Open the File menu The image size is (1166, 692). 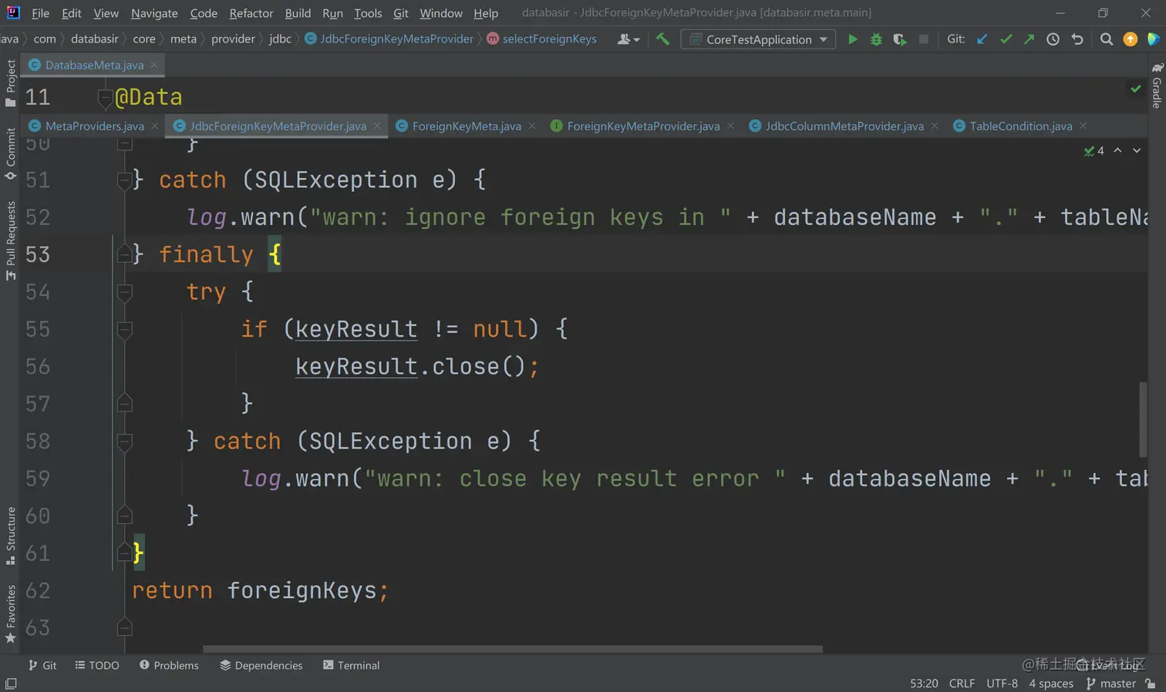point(40,13)
